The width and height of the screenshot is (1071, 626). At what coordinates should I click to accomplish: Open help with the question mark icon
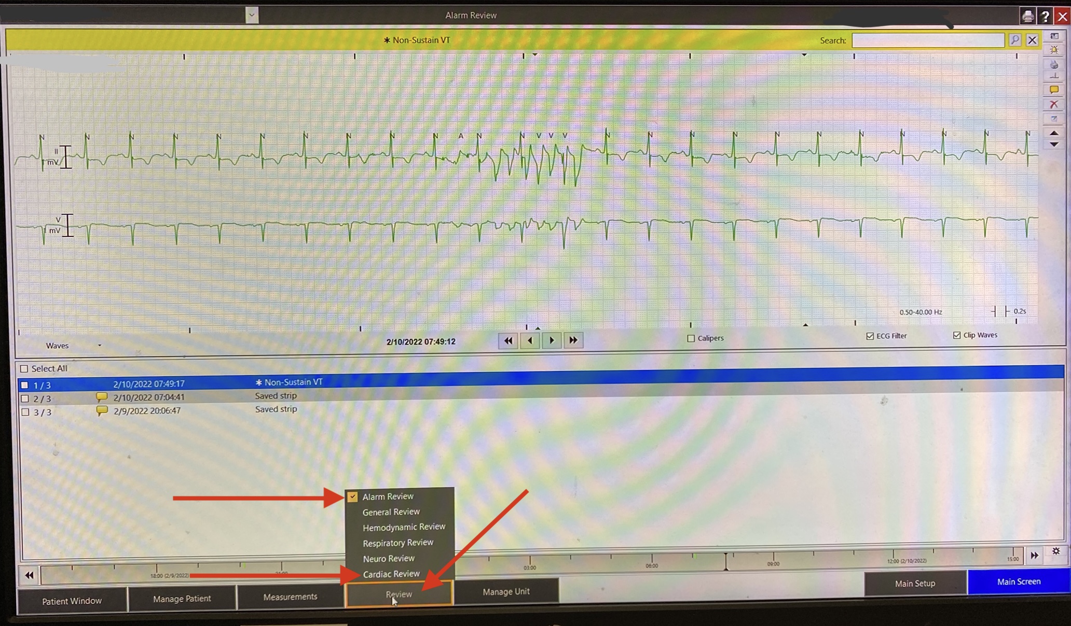click(x=1045, y=16)
